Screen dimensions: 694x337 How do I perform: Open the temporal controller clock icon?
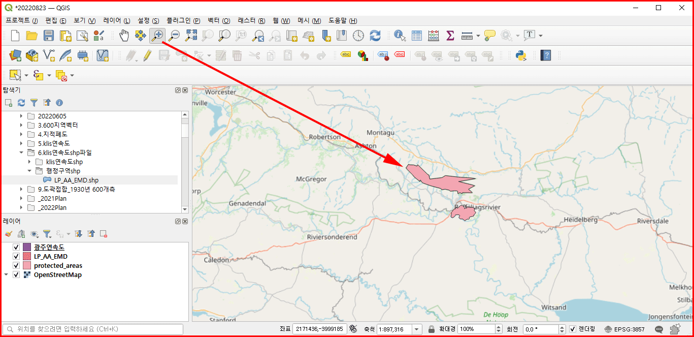(358, 36)
